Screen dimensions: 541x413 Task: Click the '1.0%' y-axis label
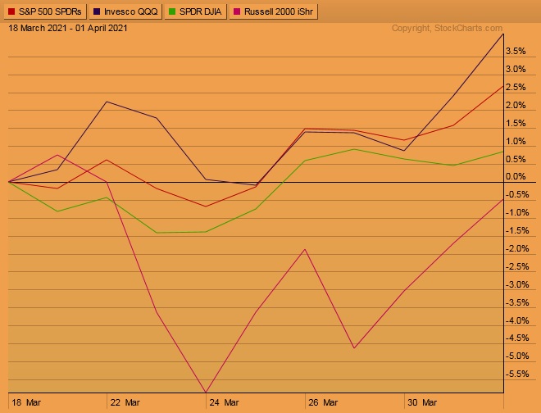point(516,141)
